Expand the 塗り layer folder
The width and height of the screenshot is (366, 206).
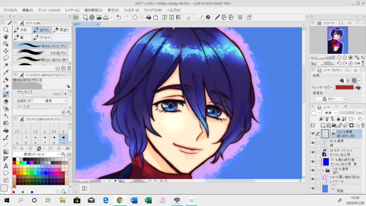point(323,171)
